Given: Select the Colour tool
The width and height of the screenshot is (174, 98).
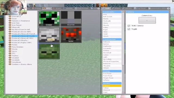Looking at the screenshot, I should click(x=112, y=88).
